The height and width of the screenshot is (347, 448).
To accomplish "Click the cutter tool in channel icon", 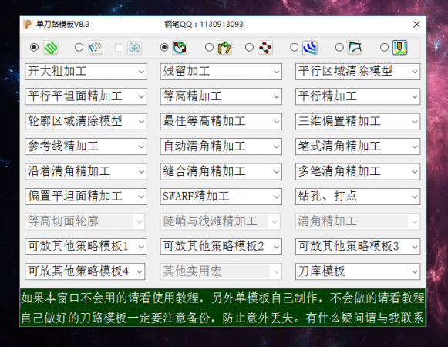I will (399, 48).
